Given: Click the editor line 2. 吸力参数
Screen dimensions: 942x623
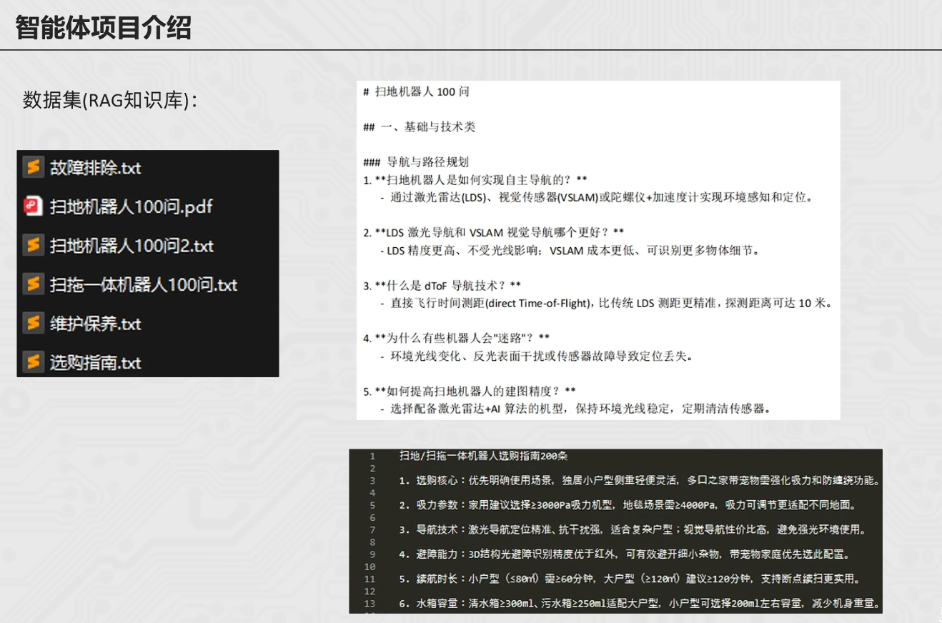Looking at the screenshot, I should click(x=627, y=505).
